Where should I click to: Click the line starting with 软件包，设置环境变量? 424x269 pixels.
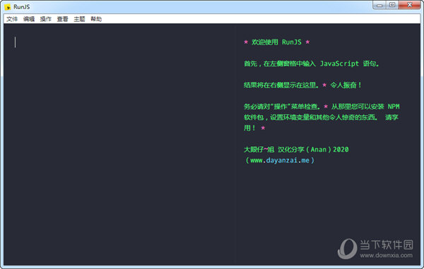(321, 117)
